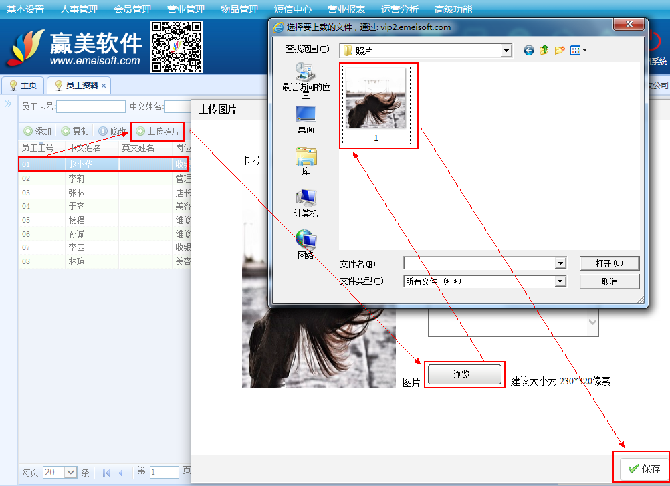Expand the 查找范围 folder dropdown
670x486 pixels.
pos(506,51)
